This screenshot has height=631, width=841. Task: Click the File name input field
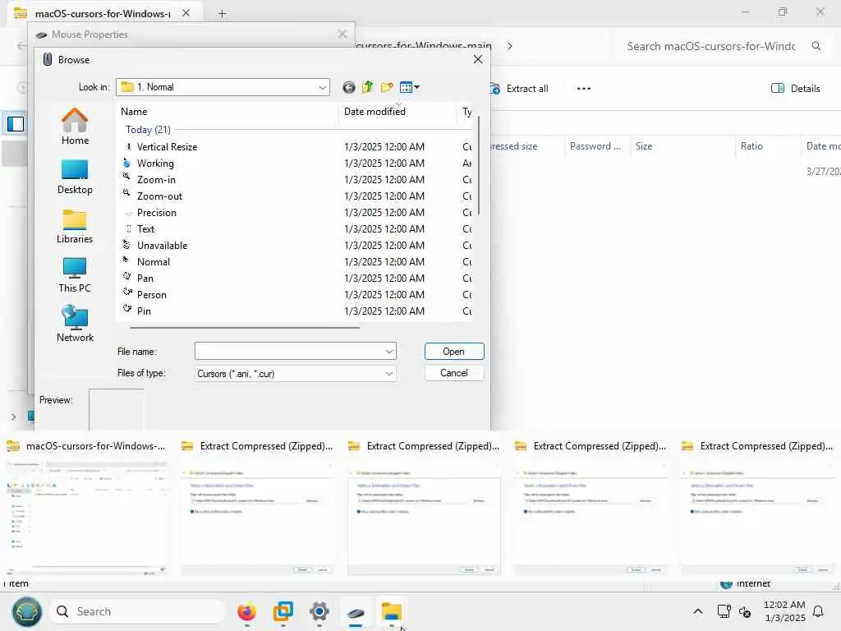click(288, 352)
